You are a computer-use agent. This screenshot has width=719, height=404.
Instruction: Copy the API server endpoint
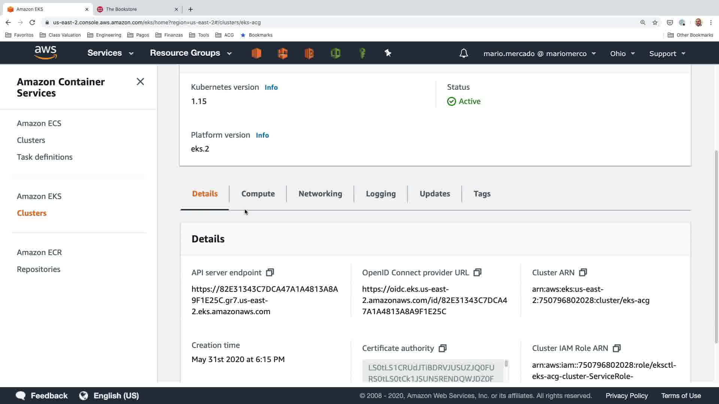(x=270, y=273)
